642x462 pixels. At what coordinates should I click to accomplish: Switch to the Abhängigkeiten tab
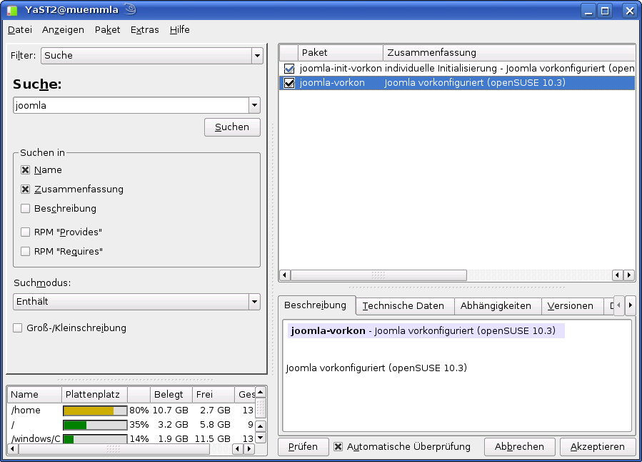(498, 306)
